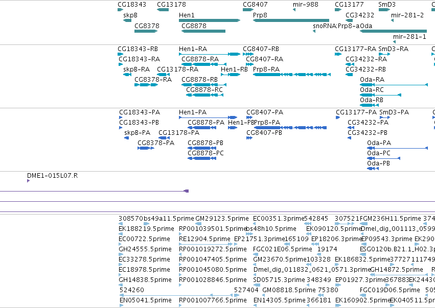Click the mir-281-2 marker
Image resolution: width=435 pixels, height=308 pixels.
coord(392,20)
